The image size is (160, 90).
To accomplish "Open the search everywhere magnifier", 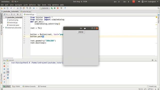I will coord(158,8).
